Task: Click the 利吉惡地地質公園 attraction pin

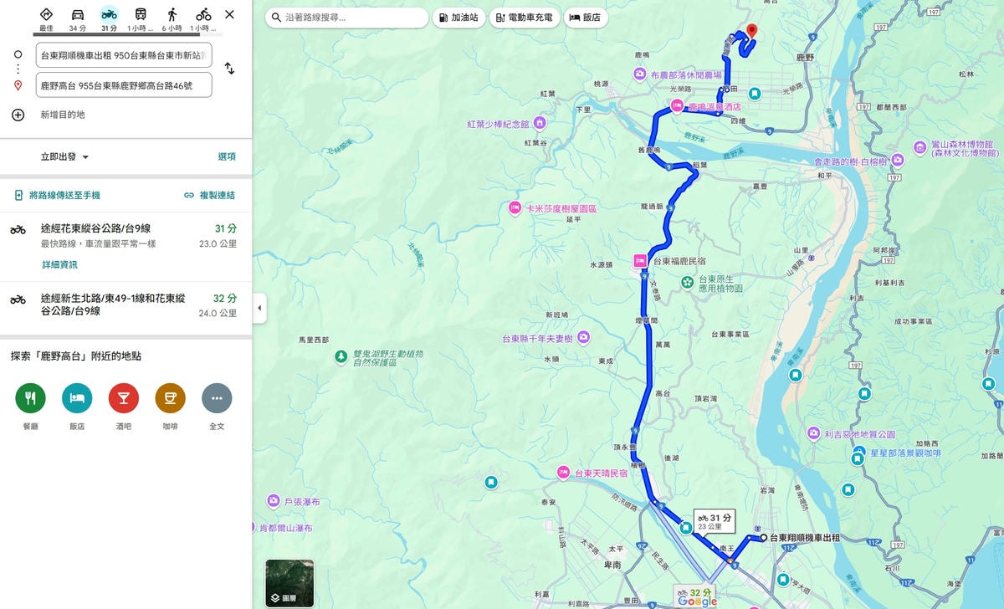Action: (813, 433)
